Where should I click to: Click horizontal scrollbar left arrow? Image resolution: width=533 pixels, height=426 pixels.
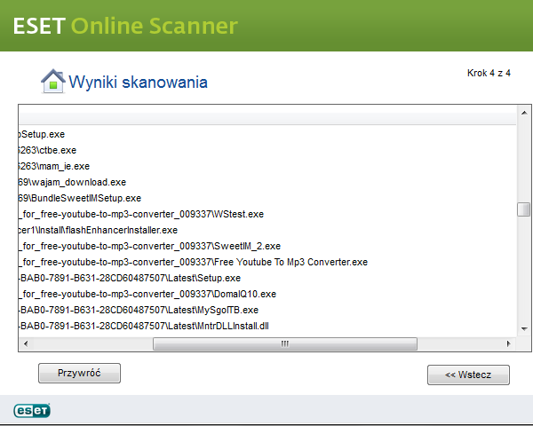(x=26, y=343)
